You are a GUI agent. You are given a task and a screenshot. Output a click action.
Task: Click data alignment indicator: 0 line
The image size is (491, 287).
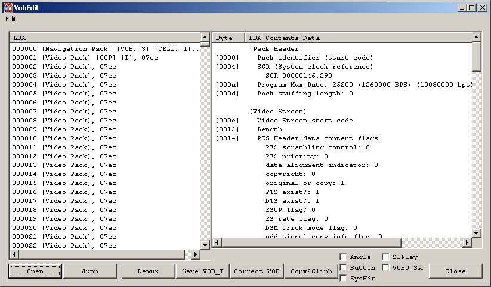322,165
